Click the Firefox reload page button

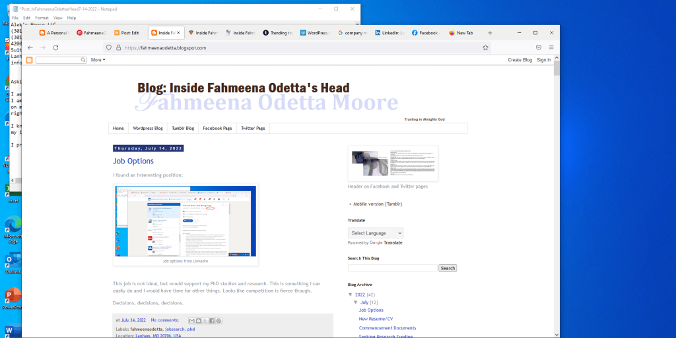56,47
